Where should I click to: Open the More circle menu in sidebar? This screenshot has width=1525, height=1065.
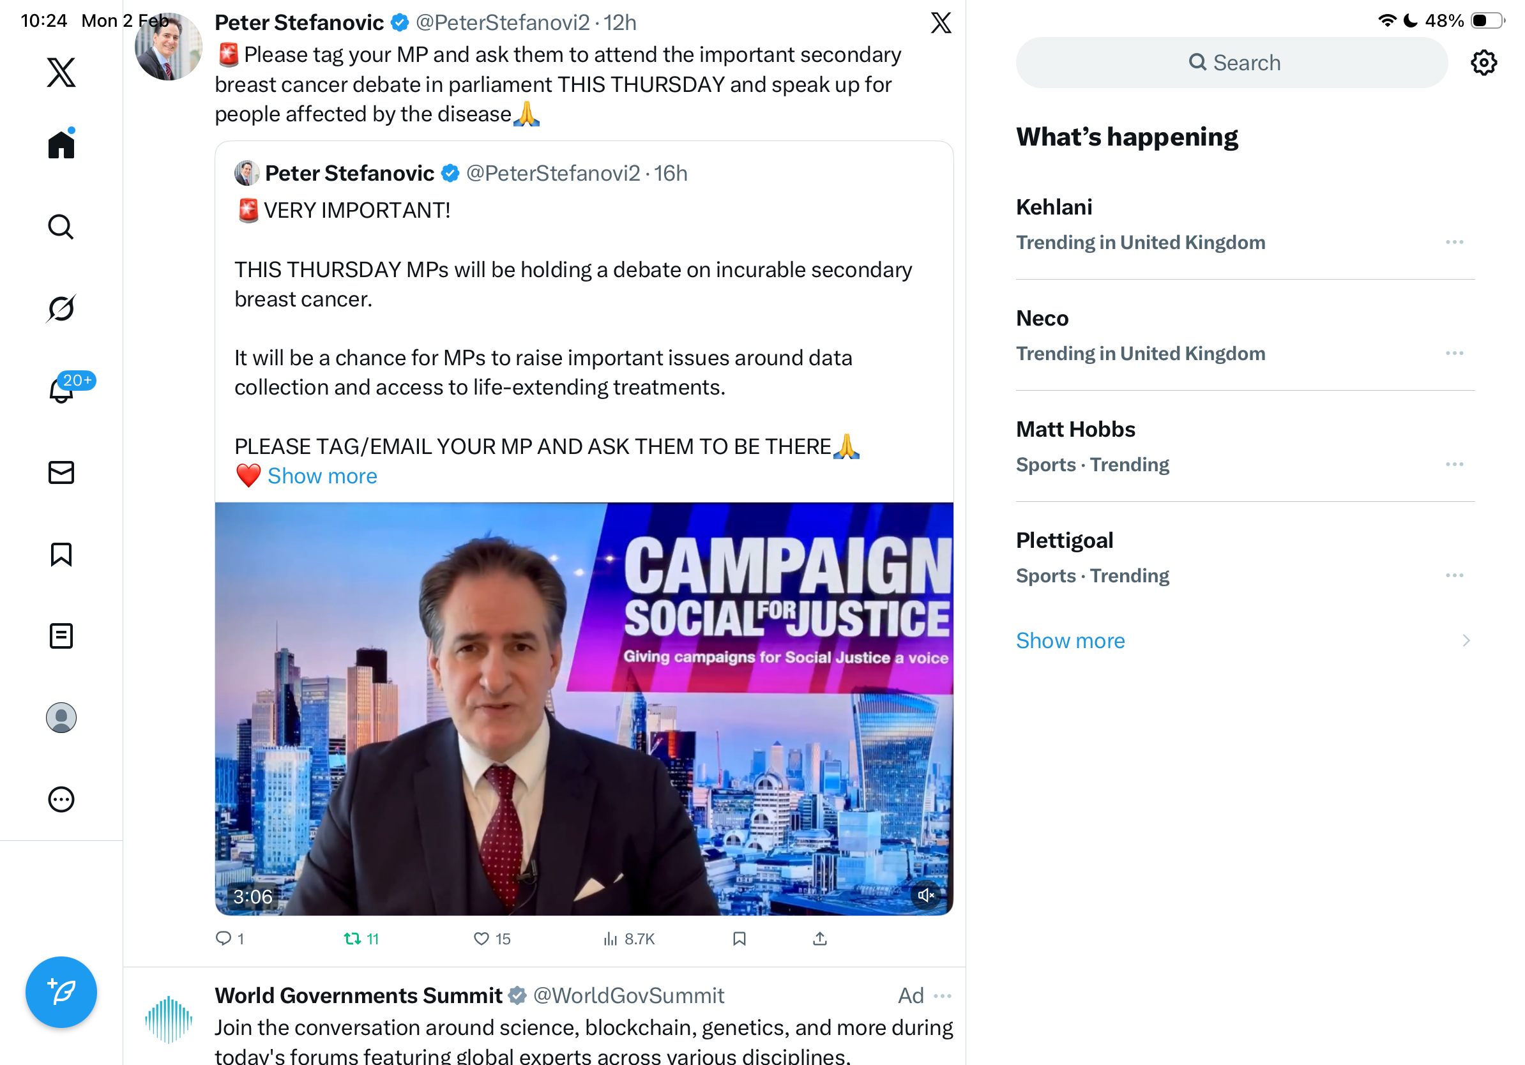(61, 799)
